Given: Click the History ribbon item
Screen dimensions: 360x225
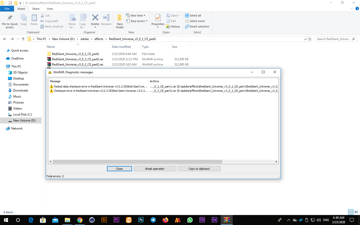Looking at the screenshot, I should coord(173,26).
